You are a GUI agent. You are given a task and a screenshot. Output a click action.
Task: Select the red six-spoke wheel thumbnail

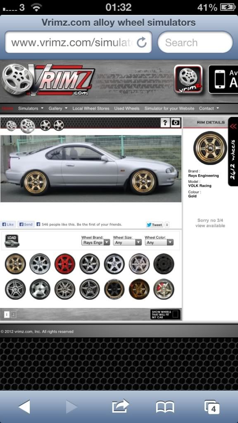pyautogui.click(x=65, y=264)
